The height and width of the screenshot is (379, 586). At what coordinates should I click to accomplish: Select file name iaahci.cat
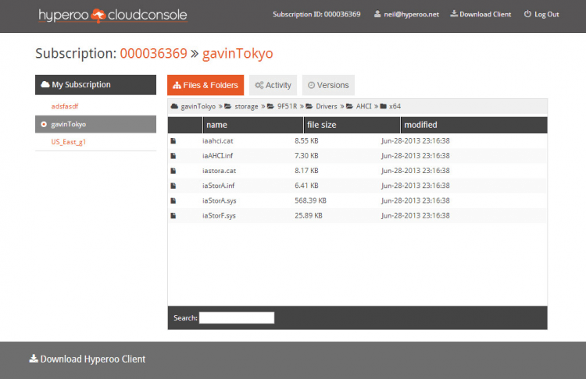click(x=217, y=140)
